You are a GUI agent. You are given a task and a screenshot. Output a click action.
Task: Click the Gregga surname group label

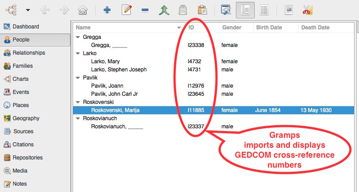92,37
